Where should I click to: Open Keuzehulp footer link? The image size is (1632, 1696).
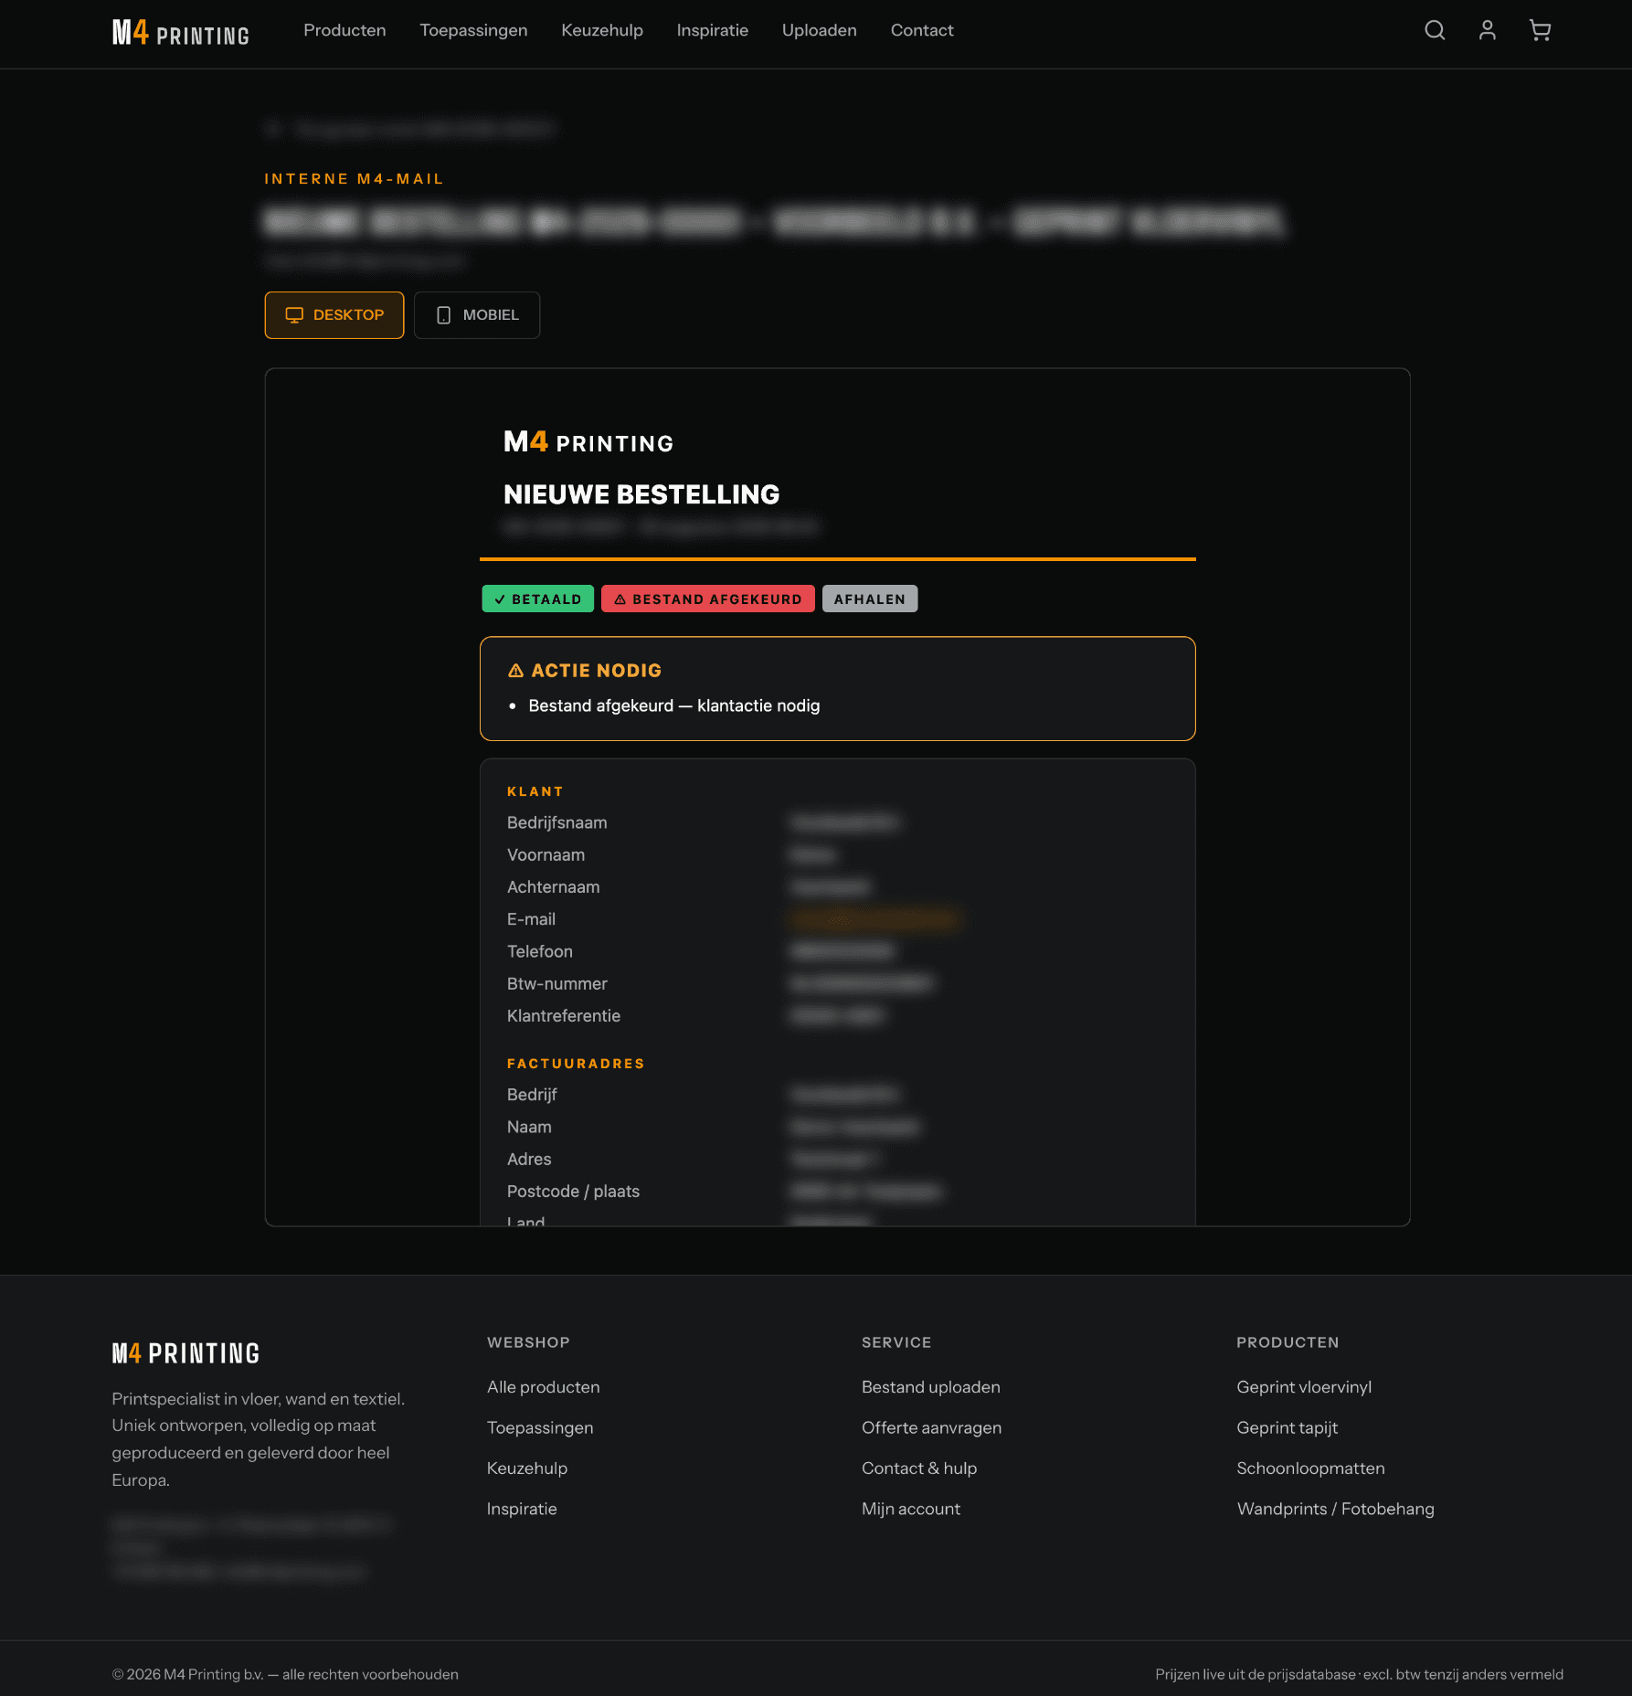click(x=527, y=1468)
